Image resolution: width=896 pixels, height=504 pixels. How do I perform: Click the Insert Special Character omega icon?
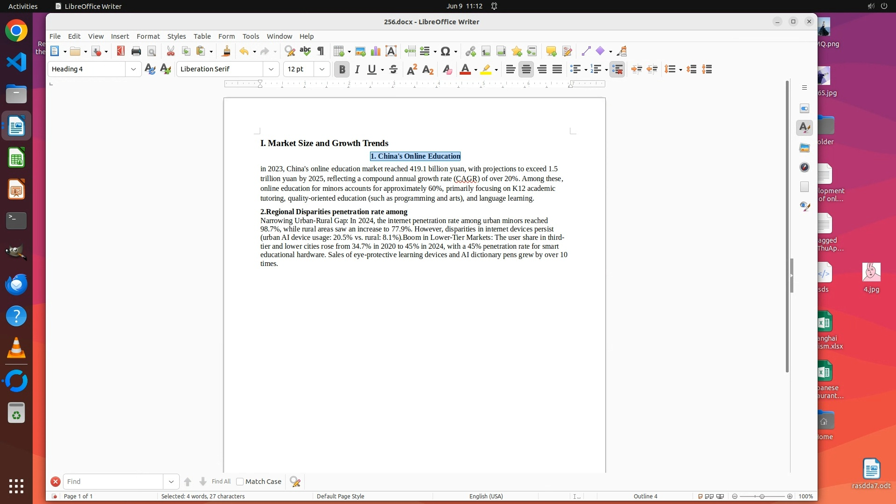(445, 51)
